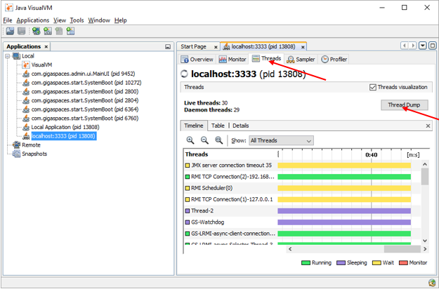This screenshot has height=289, width=439.
Task: Show the opened documents list dropdown
Action: [423, 46]
